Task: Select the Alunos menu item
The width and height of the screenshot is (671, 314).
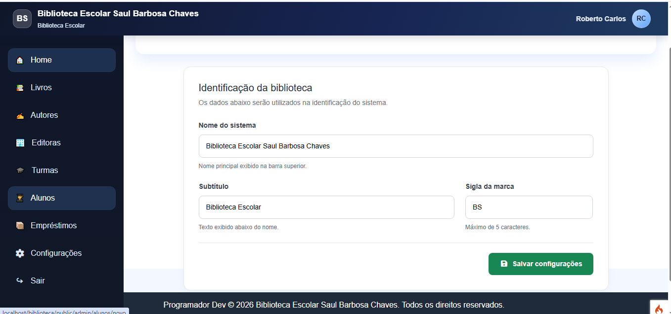Action: 62,198
